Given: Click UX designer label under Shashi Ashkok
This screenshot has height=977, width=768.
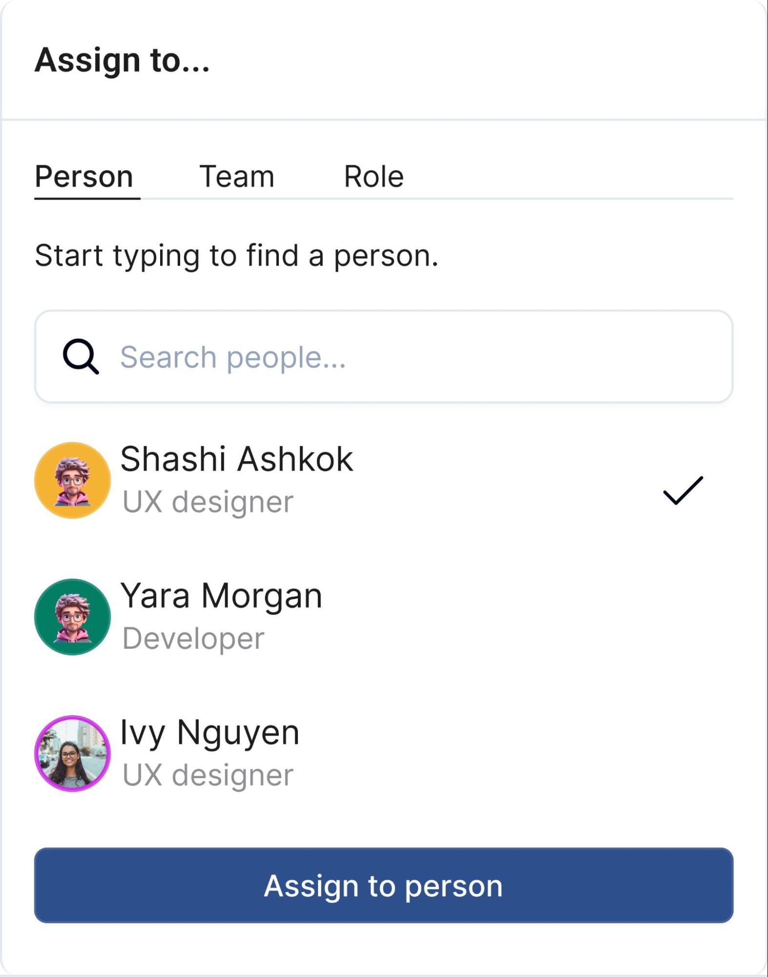Looking at the screenshot, I should 208,502.
